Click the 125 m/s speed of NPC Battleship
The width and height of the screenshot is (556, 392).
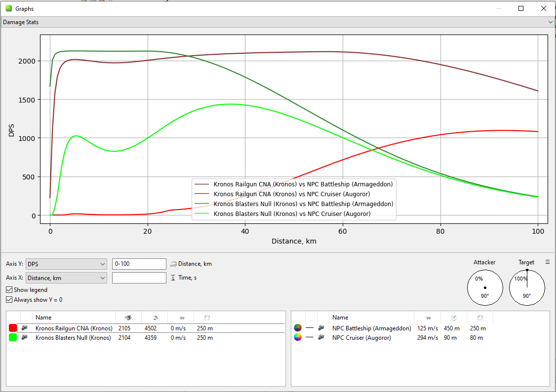(427, 328)
